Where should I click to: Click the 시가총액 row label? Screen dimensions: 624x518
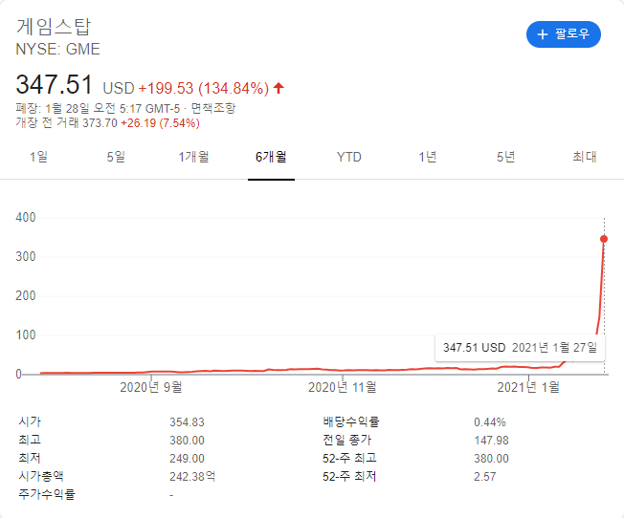[x=41, y=476]
